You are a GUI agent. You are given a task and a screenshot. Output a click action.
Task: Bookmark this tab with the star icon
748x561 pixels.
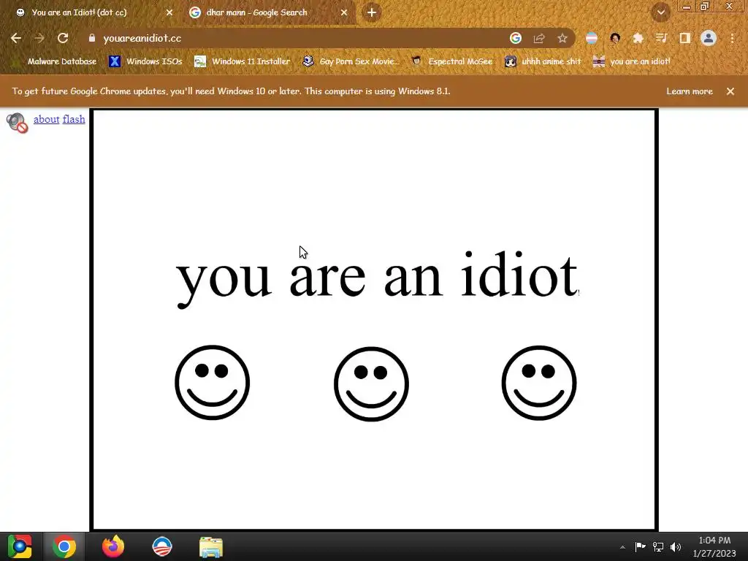[x=562, y=38]
